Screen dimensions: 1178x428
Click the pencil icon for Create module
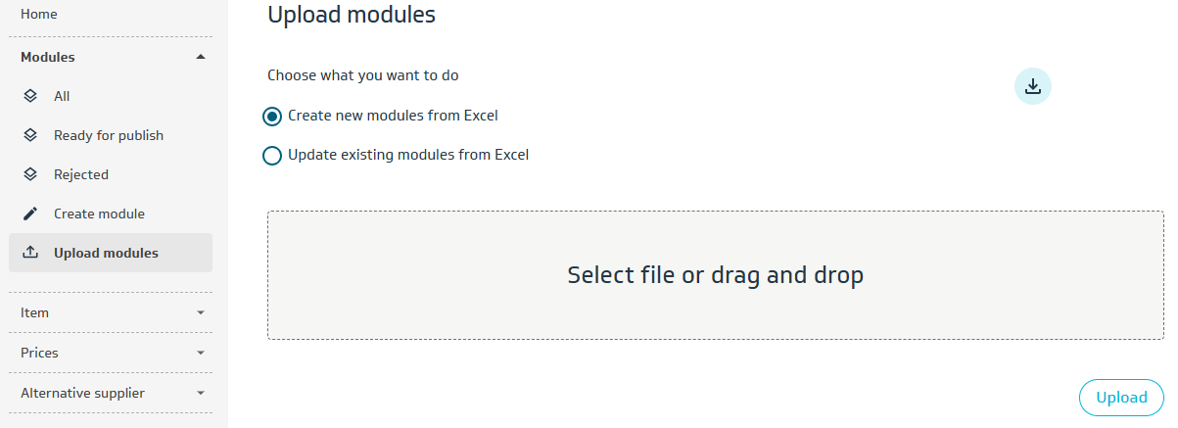pos(30,214)
